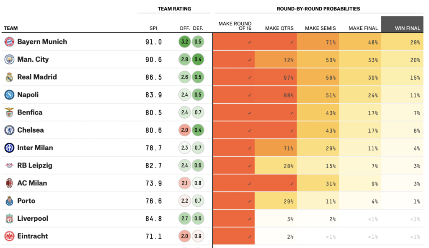Click Napoli's 98% make quarters cell
Screen dimensions: 429x248
pyautogui.click(x=276, y=95)
